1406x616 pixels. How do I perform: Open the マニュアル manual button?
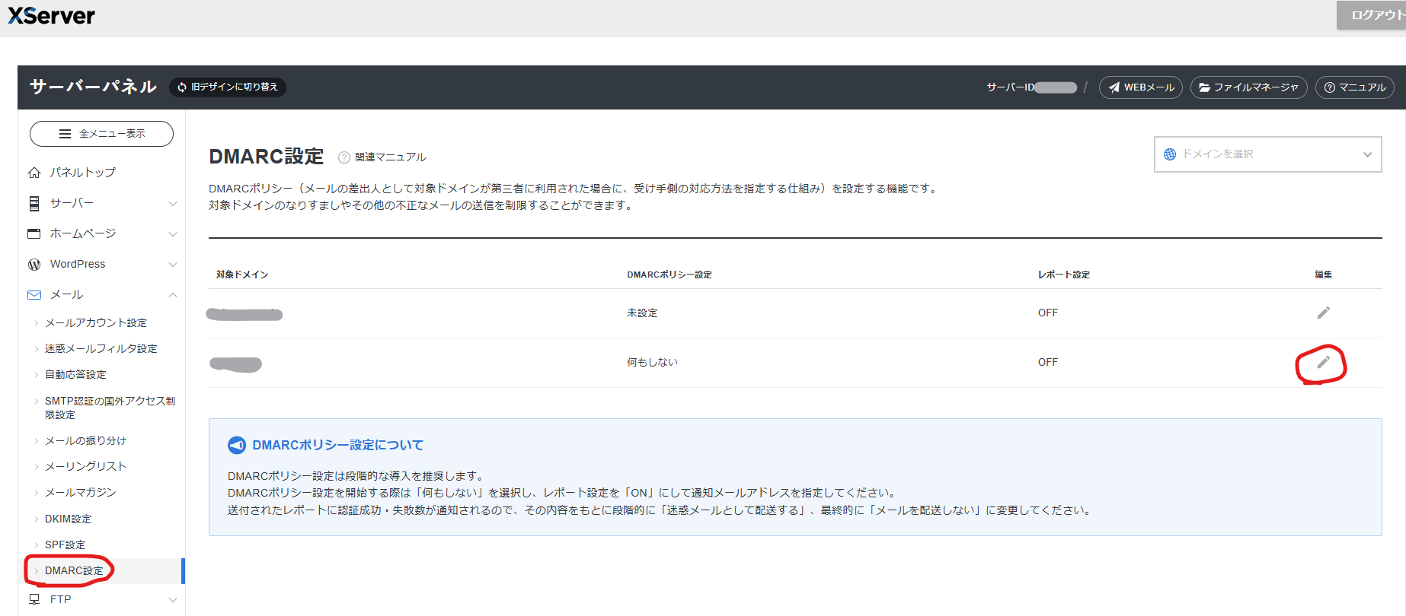point(1355,87)
